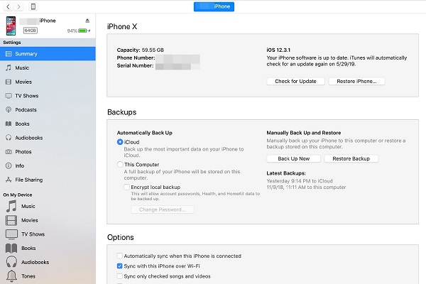Image resolution: width=426 pixels, height=284 pixels.
Task: Enable Encrypt local backup checkbox
Action: (126, 187)
